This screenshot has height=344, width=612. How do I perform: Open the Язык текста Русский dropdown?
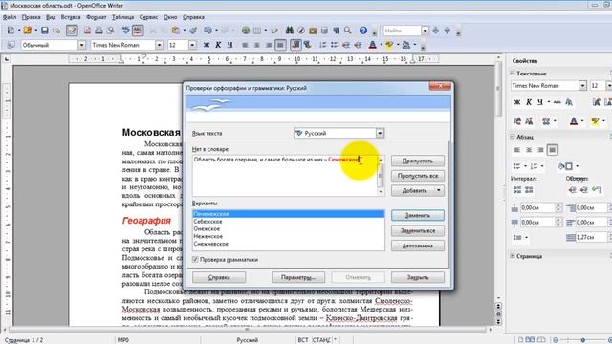point(380,133)
